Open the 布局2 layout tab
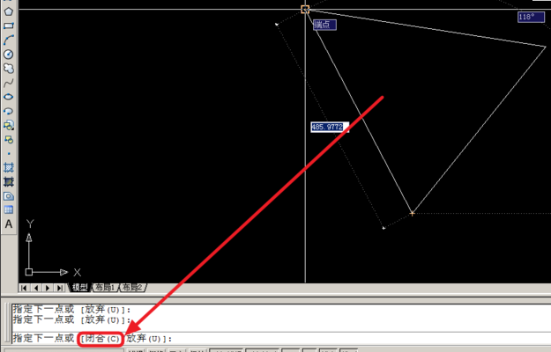Image resolution: width=551 pixels, height=352 pixels. [x=133, y=288]
